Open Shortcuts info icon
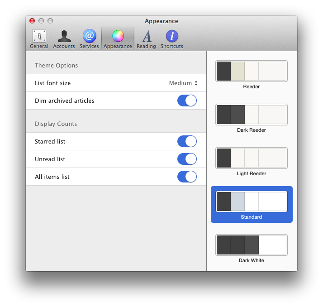323x307 pixels. pos(172,36)
